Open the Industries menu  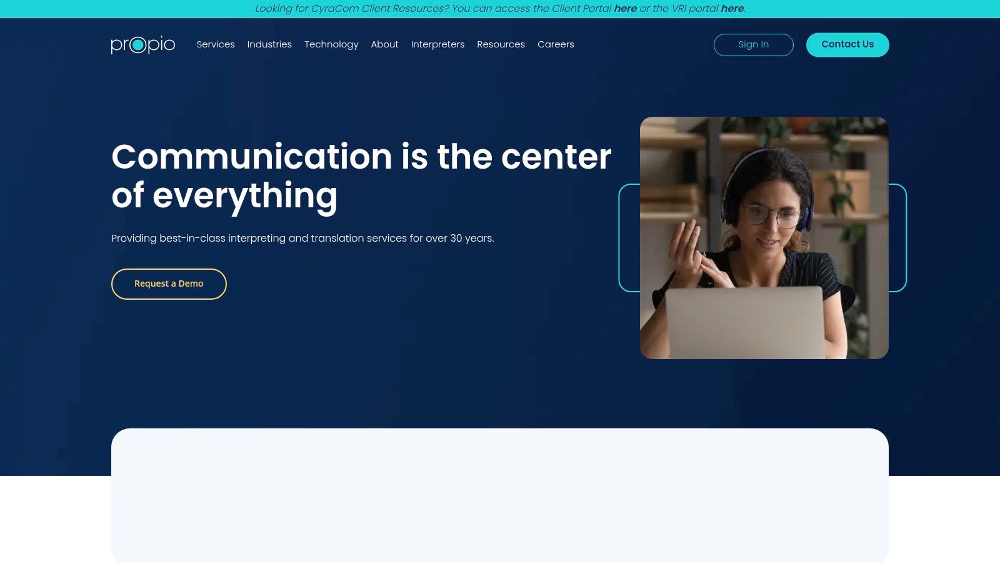[269, 44]
